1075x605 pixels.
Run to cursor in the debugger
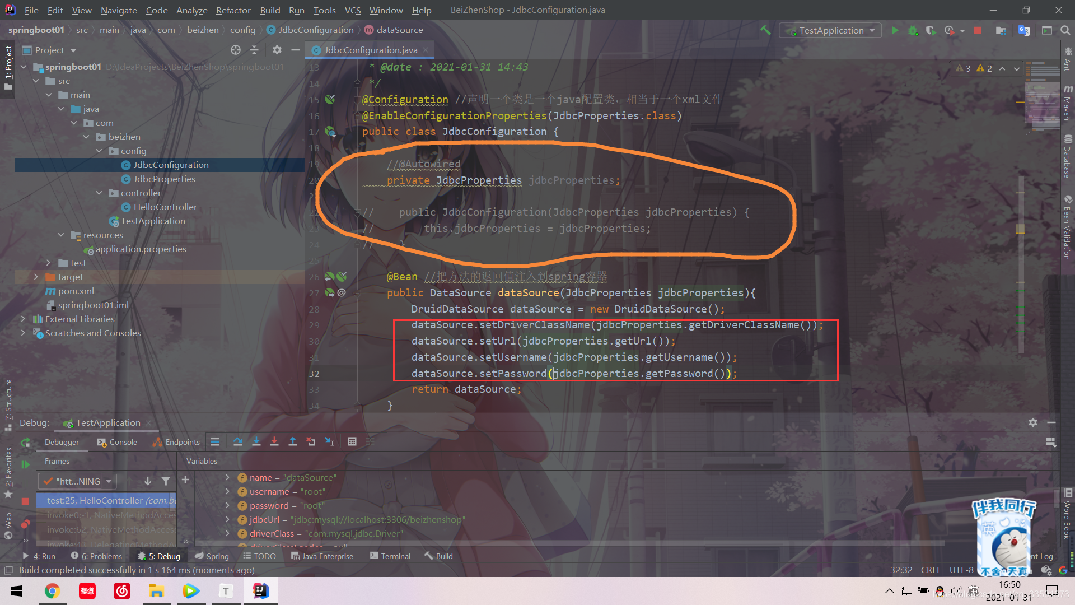(x=330, y=442)
